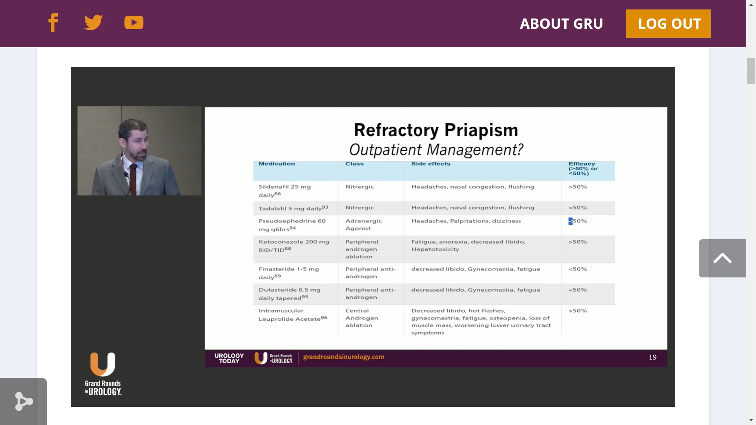Click the Side effects column header
Image resolution: width=756 pixels, height=425 pixels.
(431, 164)
